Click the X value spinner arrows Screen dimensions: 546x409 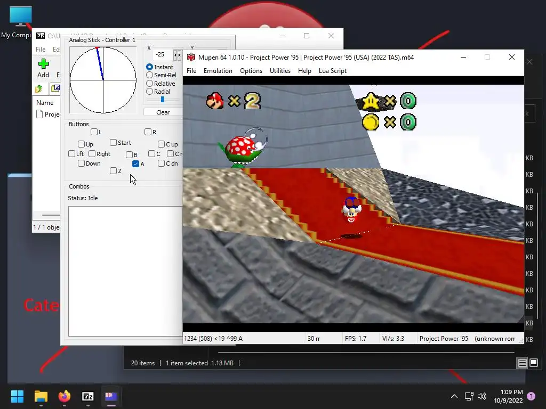click(x=178, y=55)
